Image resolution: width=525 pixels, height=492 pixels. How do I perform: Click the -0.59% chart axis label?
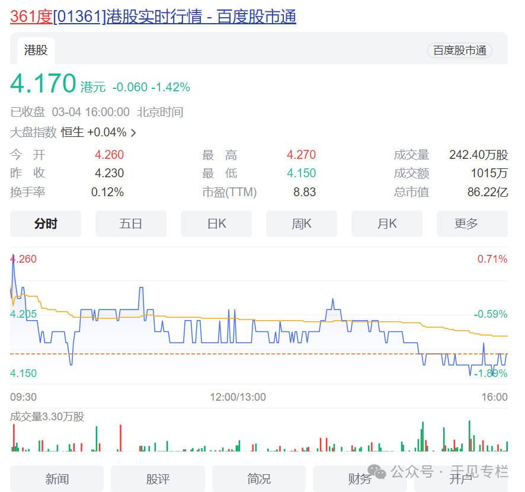[491, 314]
